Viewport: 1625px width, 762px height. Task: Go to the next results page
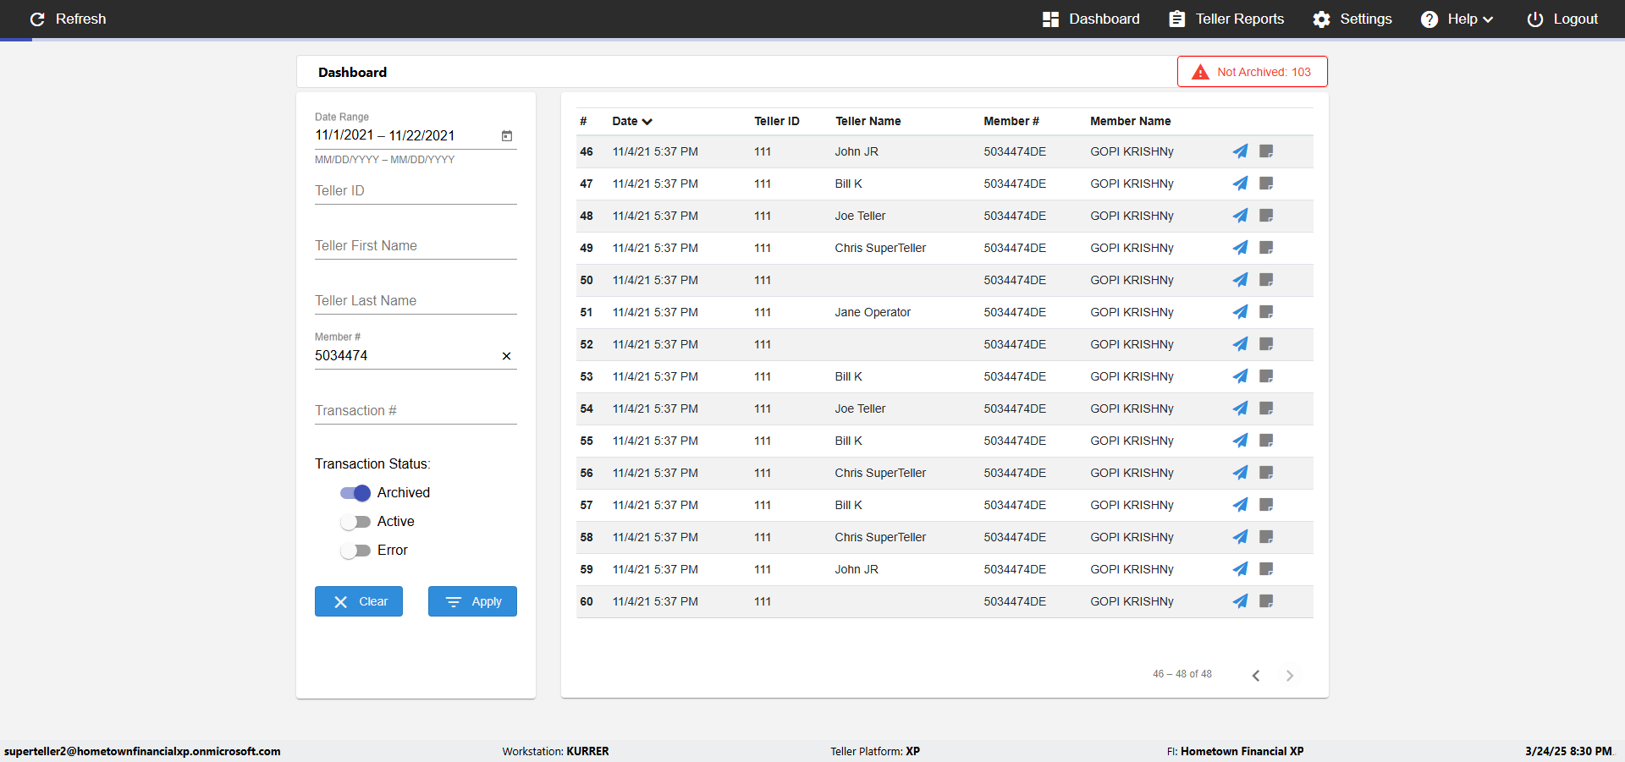point(1290,675)
